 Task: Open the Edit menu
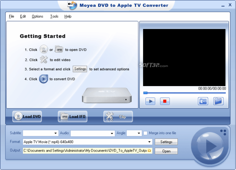(23, 16)
